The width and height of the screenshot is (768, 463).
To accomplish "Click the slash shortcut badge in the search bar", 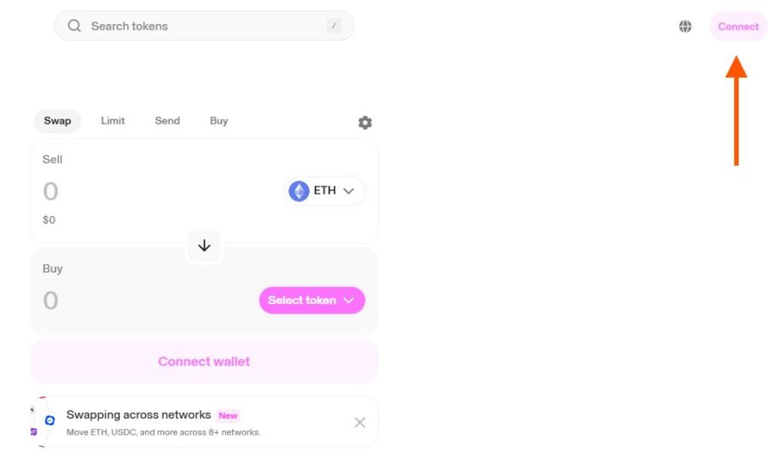I will 334,26.
